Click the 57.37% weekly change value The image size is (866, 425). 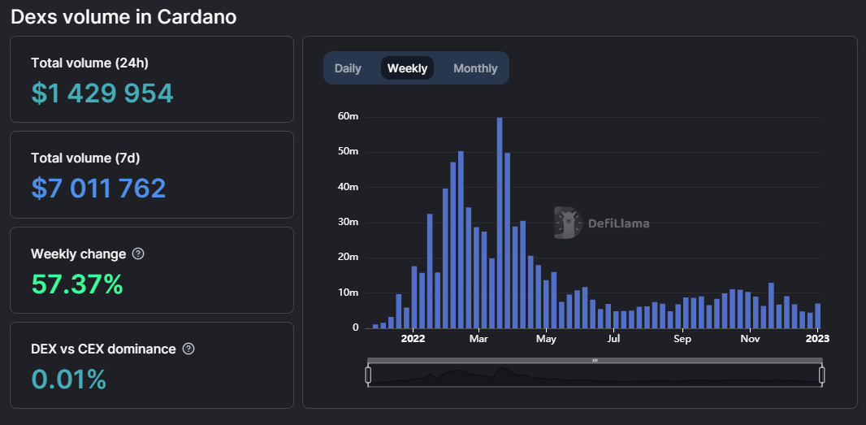coord(77,284)
